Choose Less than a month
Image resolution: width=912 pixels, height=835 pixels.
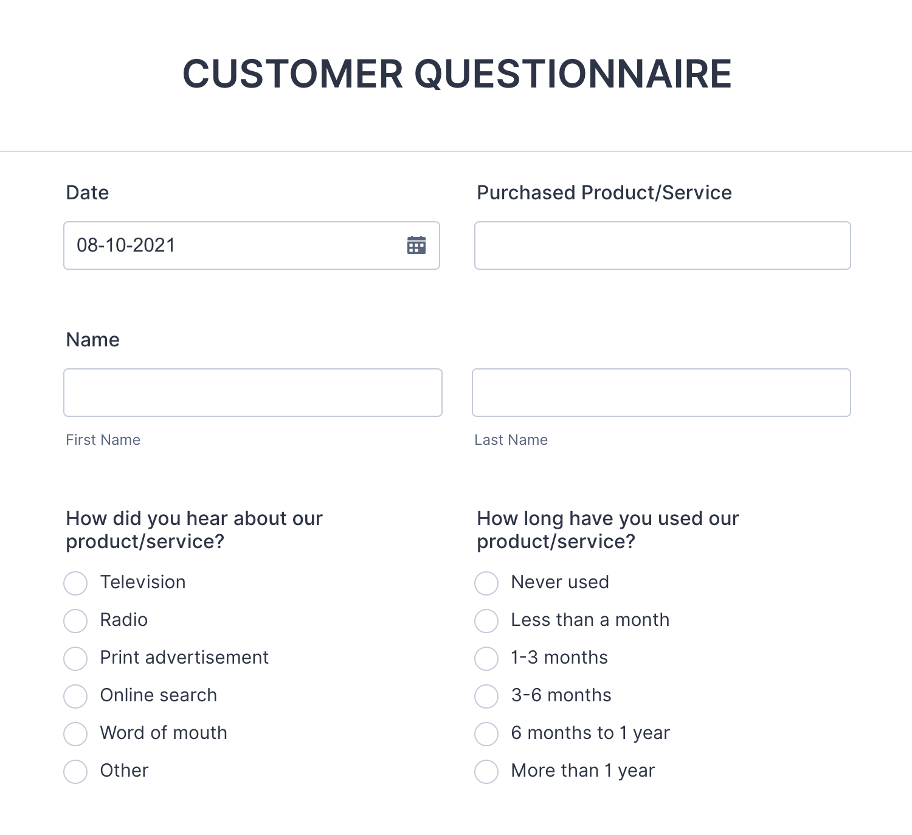(x=486, y=621)
